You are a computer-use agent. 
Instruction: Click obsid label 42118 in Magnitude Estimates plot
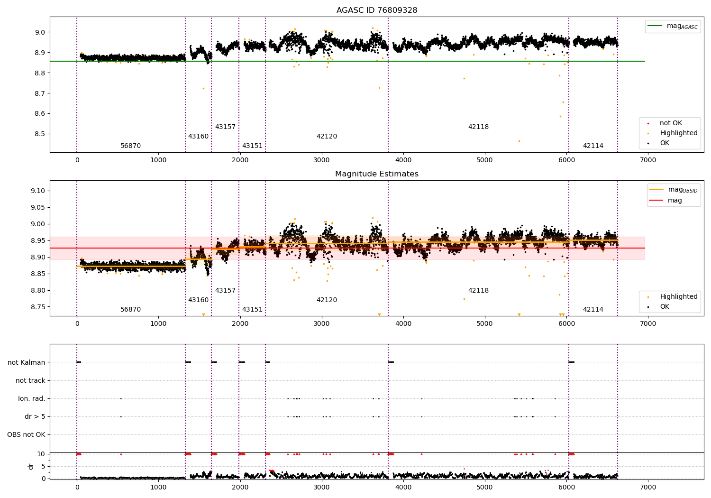coord(478,291)
